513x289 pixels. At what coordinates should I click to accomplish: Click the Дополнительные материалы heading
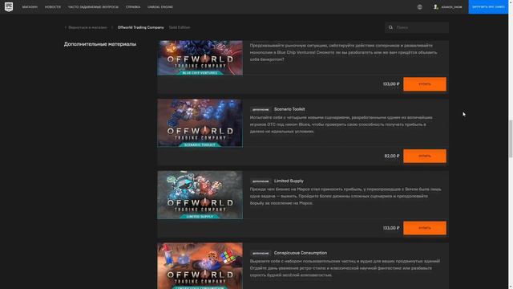99,44
